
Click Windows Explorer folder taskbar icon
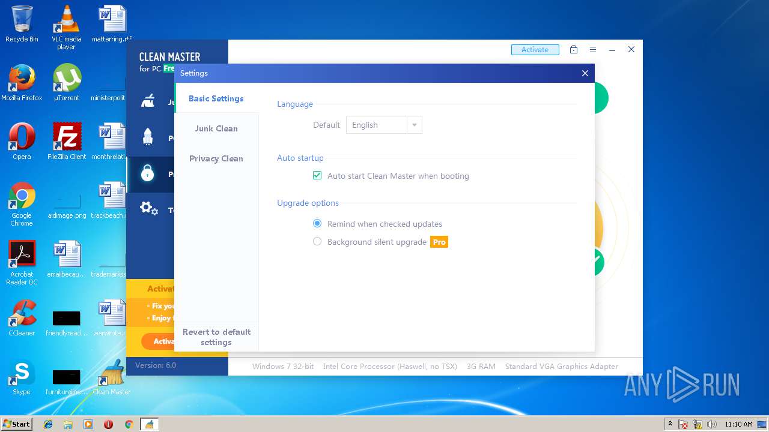click(68, 424)
